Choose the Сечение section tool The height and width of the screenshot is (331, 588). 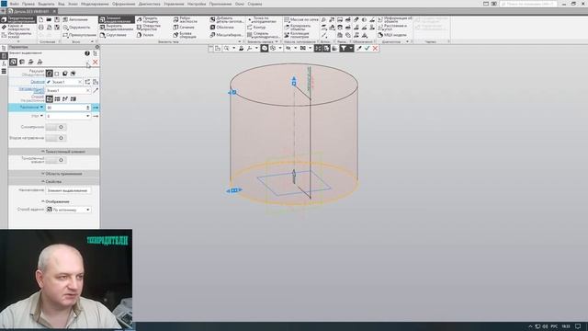pyautogui.click(x=184, y=28)
